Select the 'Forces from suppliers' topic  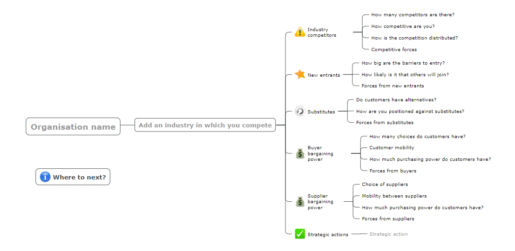tap(388, 218)
